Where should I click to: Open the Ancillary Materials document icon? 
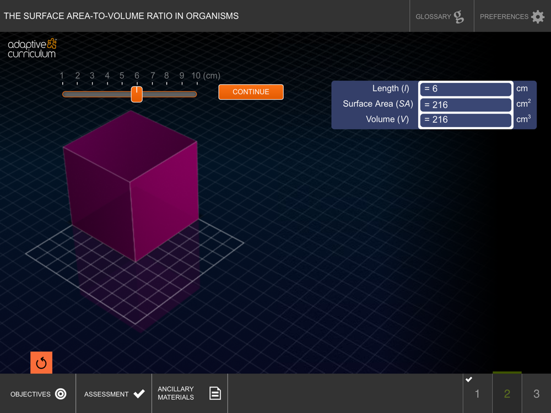click(215, 393)
